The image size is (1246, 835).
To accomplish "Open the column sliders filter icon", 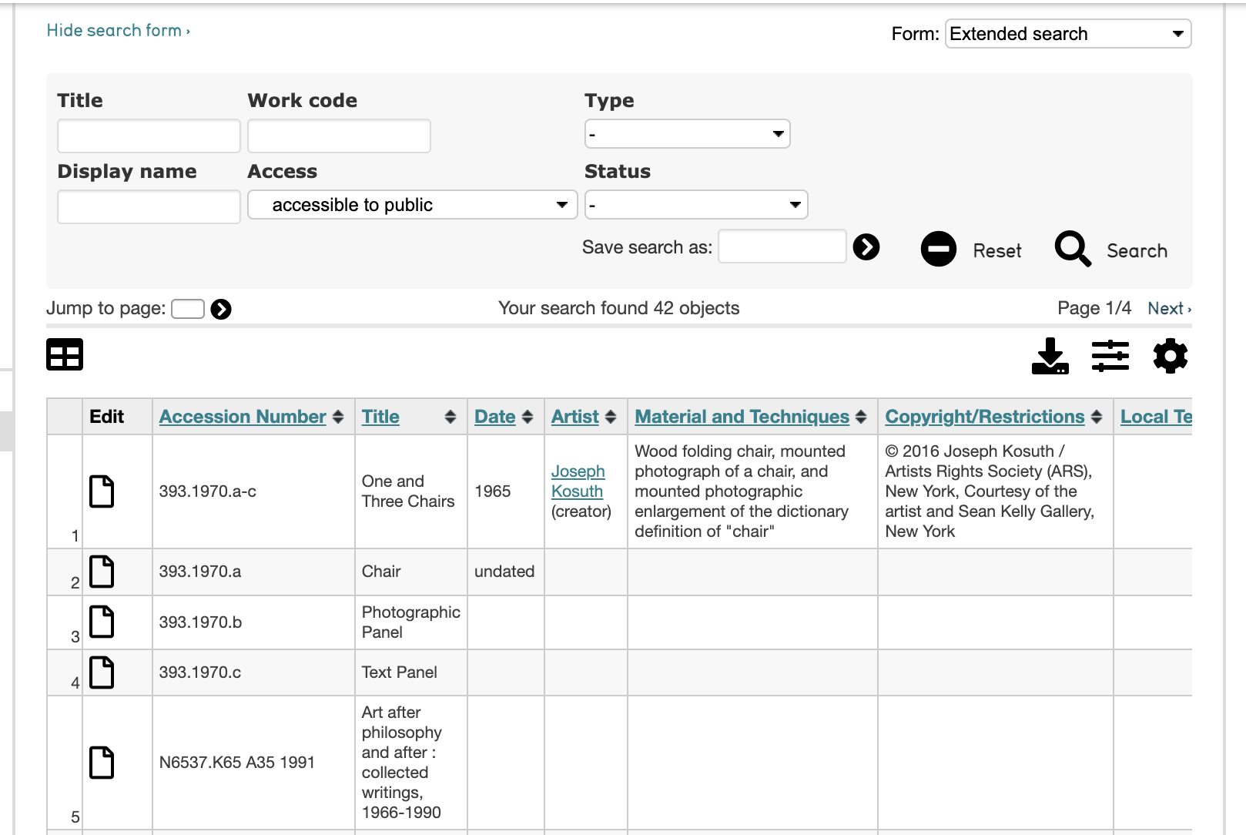I will coord(1110,356).
